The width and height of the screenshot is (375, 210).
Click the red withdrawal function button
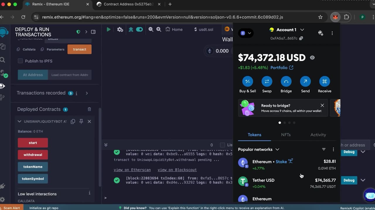(x=33, y=155)
